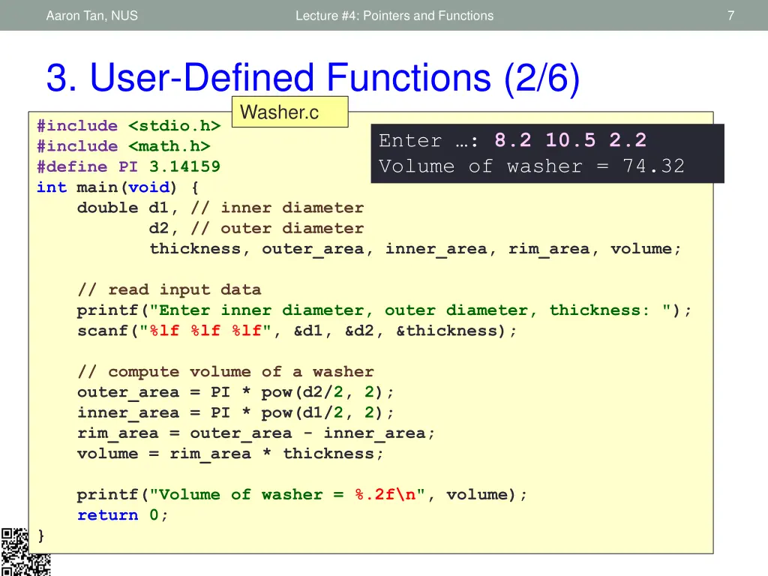
Task: Click the slide title "3. User-Defined Functions (2/6)"
Action: point(313,79)
